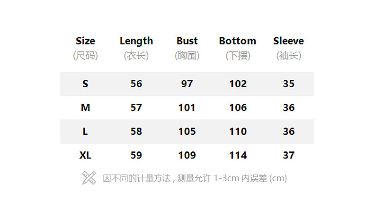The width and height of the screenshot is (374, 217).
Task: Click the Size column header
Action: pyautogui.click(x=85, y=41)
